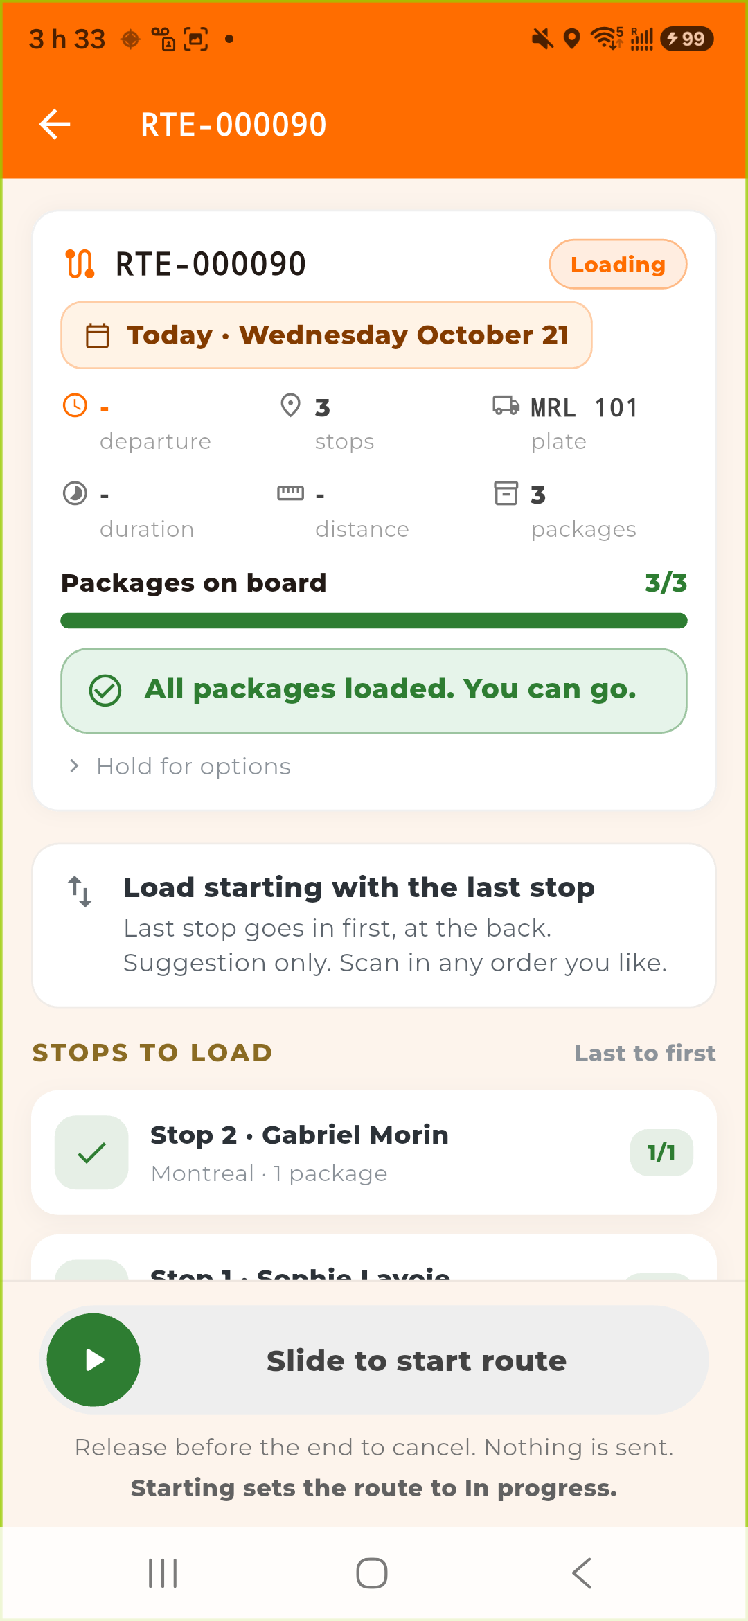Tap the load order arrows icon

80,891
